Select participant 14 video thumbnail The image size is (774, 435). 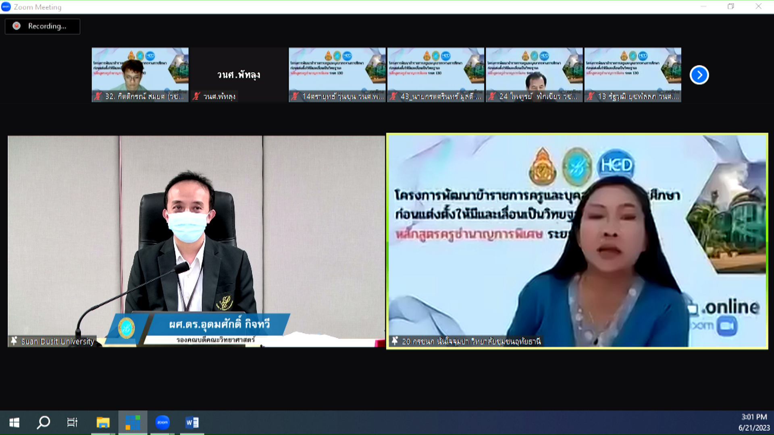(x=337, y=72)
